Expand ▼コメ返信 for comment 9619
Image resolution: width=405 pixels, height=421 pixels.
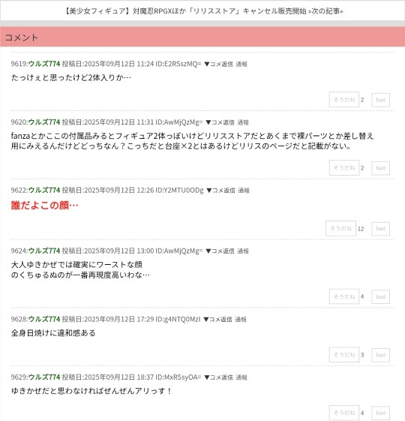[218, 64]
